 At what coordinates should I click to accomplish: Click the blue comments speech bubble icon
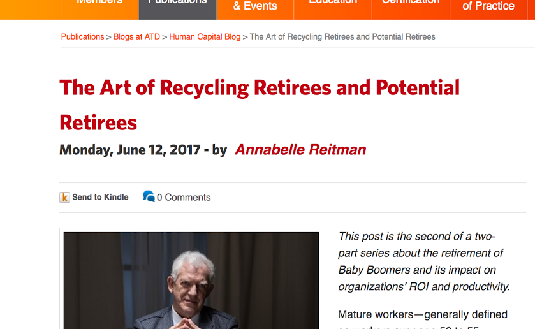tap(149, 196)
